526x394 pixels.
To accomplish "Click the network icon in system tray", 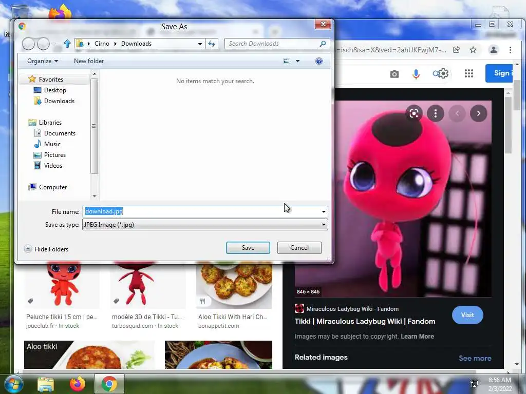I will point(474,384).
